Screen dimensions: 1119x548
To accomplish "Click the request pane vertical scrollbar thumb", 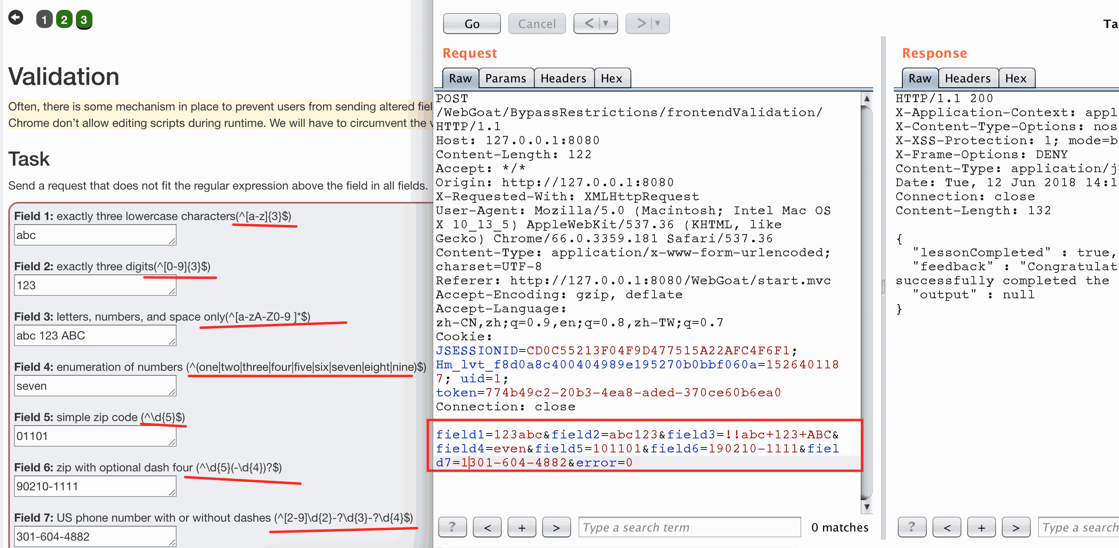I will [x=866, y=302].
